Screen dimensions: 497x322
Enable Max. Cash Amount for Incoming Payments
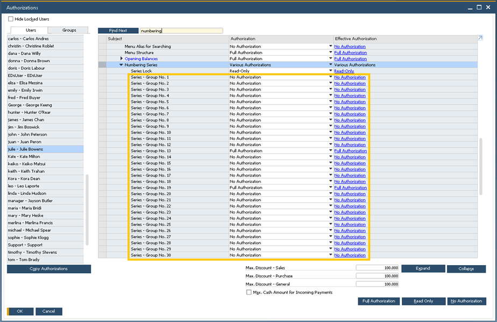[248, 292]
